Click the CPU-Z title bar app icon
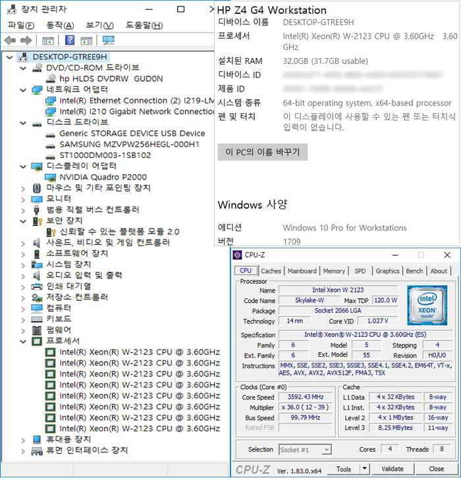Image resolution: width=461 pixels, height=480 pixels. (x=237, y=255)
